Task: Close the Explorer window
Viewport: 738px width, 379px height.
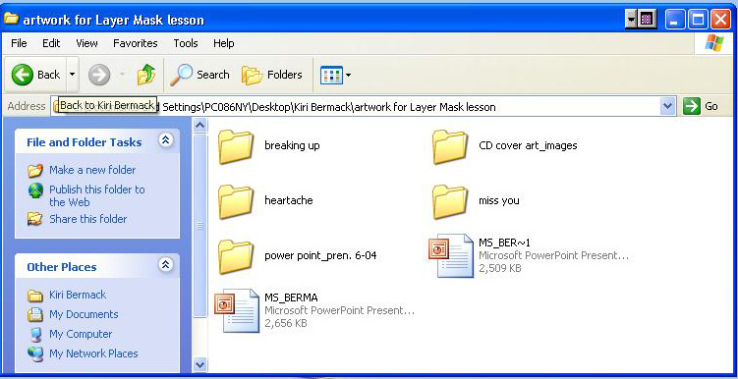Action: click(720, 20)
